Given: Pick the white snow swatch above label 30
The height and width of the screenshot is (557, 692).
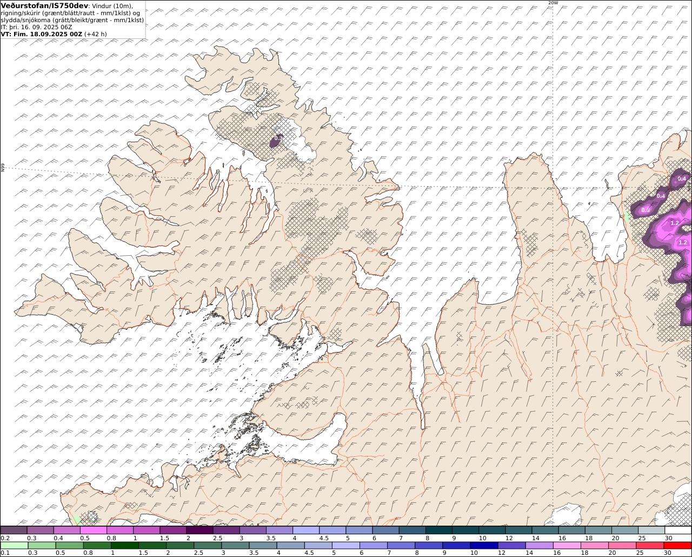Looking at the screenshot, I should tap(678, 530).
